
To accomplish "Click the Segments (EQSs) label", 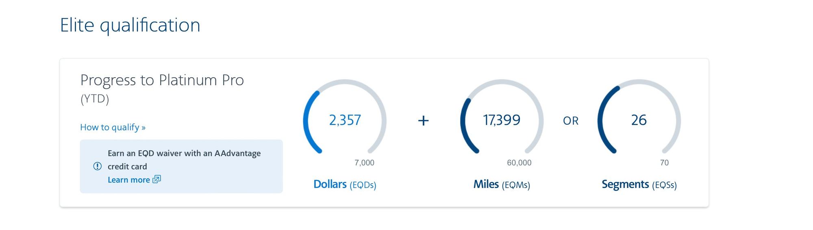I will tap(639, 184).
